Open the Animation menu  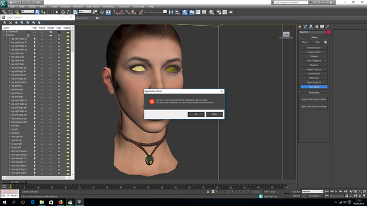coord(78,6)
